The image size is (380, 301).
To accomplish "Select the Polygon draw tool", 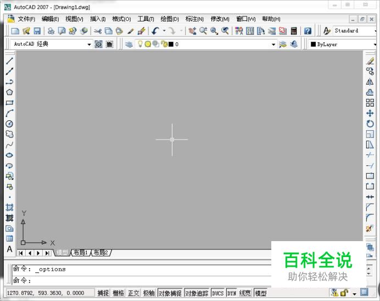I will tap(9, 92).
